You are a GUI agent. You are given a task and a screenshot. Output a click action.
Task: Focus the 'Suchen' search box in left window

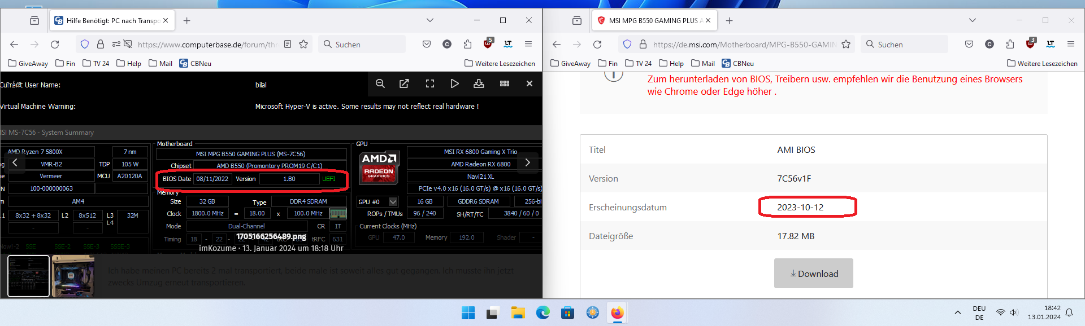click(x=362, y=45)
